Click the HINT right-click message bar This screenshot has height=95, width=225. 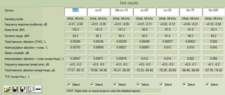[113, 91]
